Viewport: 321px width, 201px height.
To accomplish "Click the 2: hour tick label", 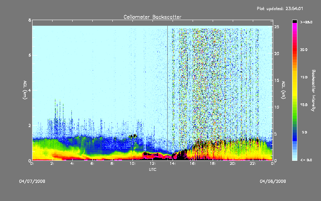I will click(53, 164).
